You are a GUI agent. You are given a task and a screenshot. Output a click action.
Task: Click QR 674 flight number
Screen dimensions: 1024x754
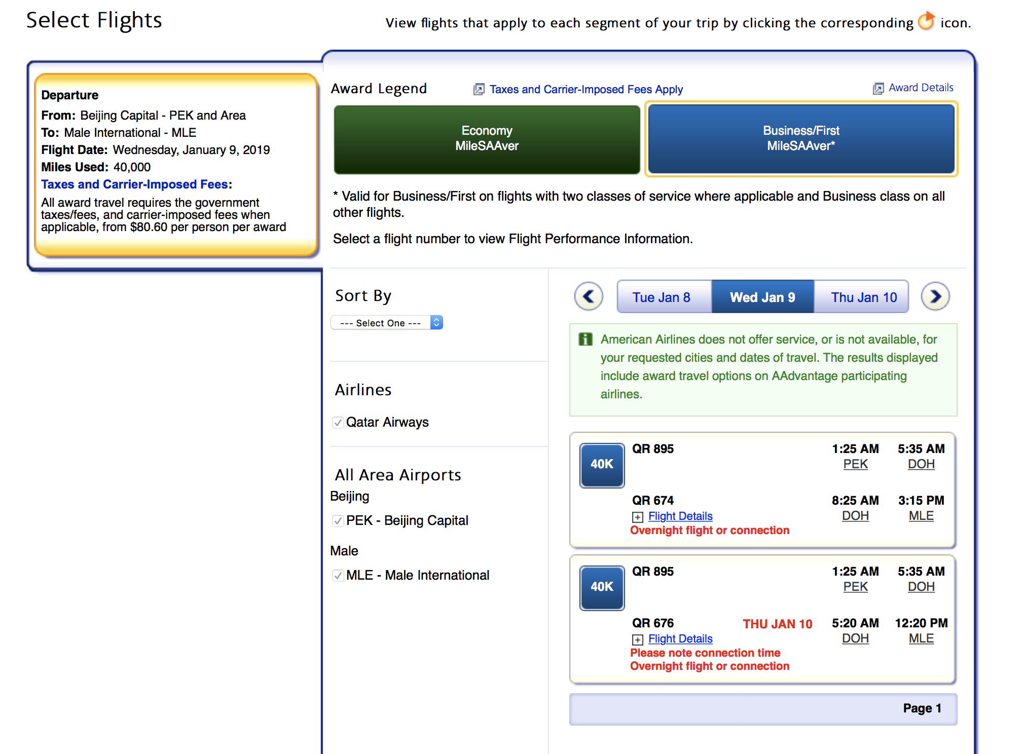(x=653, y=501)
